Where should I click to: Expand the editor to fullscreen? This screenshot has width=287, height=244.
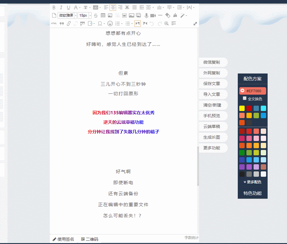195,24
